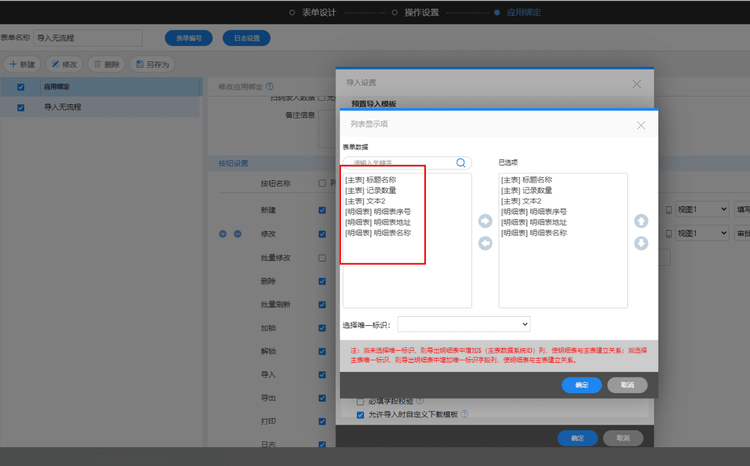Select [主表] 记录数量 in 表单数据 list

coord(371,191)
